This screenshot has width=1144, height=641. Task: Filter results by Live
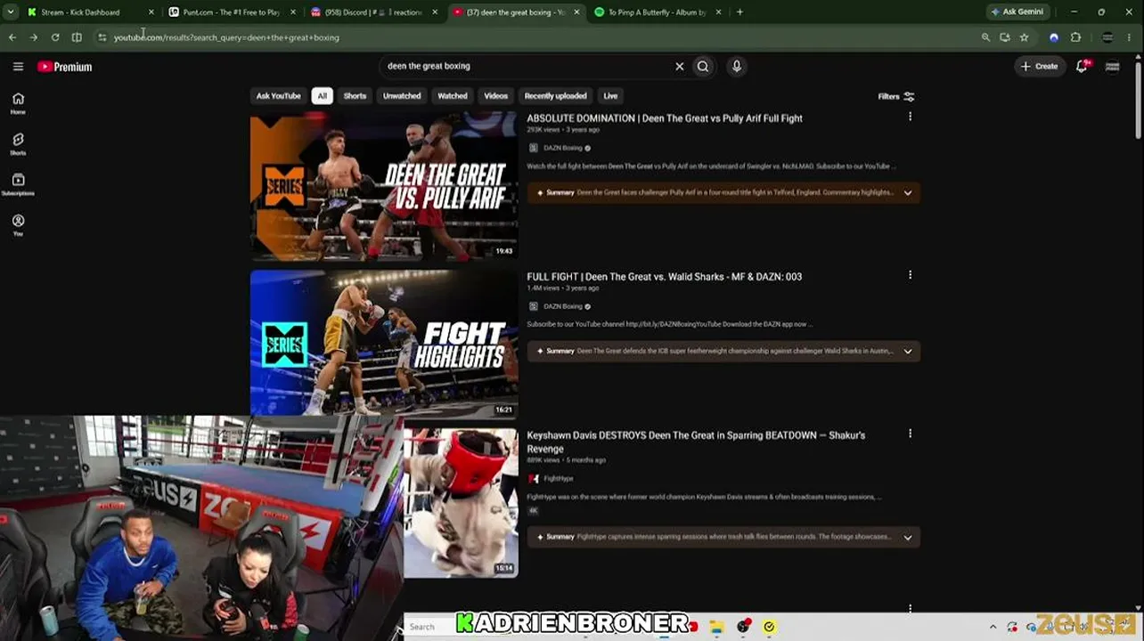(610, 96)
